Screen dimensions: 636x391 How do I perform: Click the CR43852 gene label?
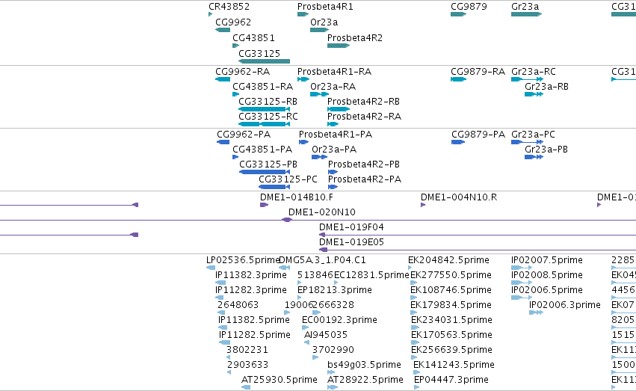click(229, 7)
